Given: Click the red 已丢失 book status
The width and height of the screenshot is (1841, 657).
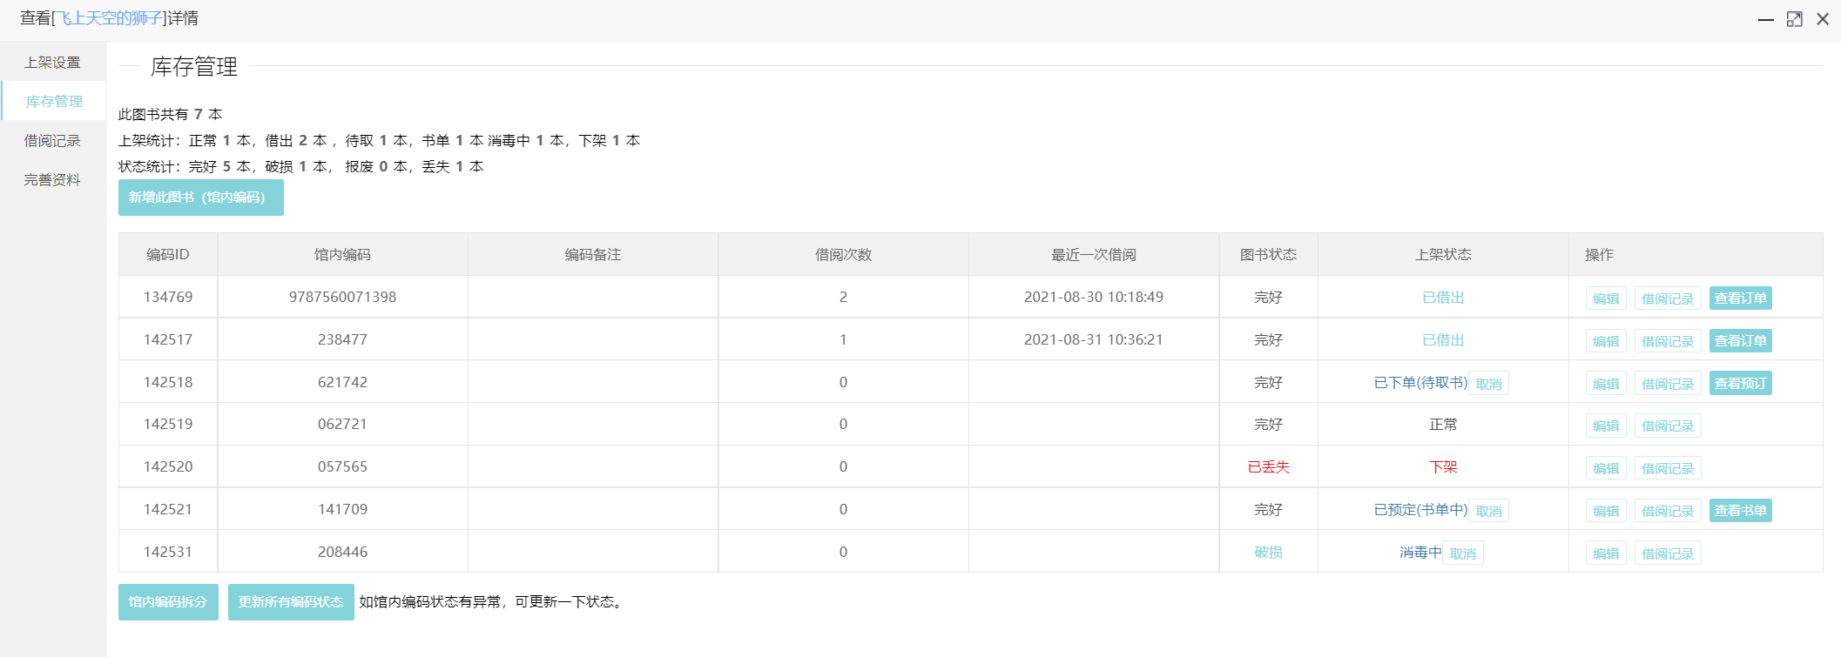Looking at the screenshot, I should 1269,467.
